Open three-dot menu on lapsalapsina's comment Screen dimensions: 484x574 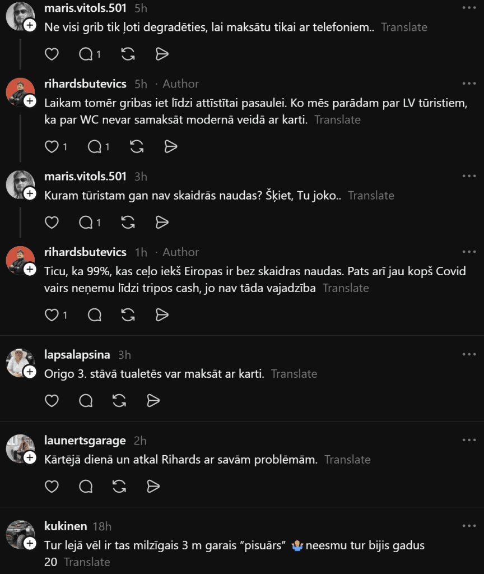pos(469,354)
